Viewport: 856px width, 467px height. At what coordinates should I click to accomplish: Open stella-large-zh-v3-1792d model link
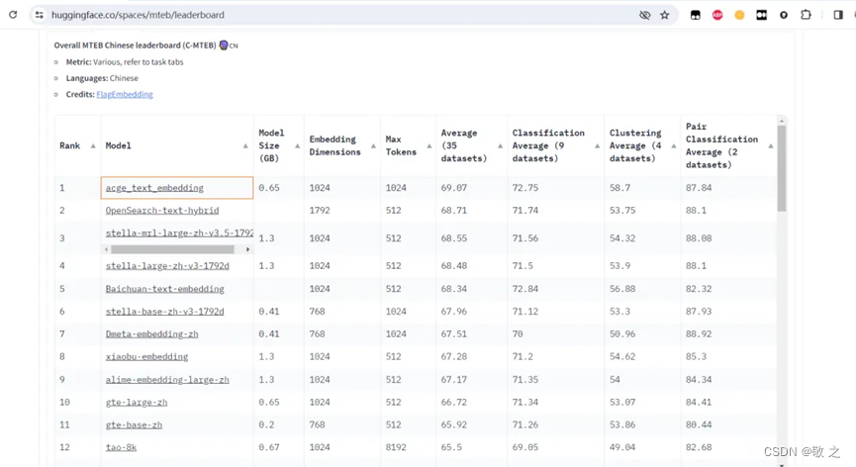click(x=167, y=266)
